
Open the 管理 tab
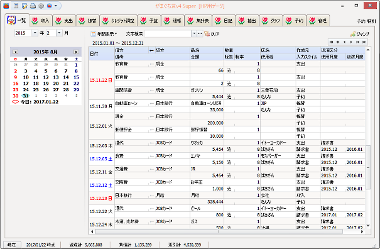pyautogui.click(x=318, y=21)
